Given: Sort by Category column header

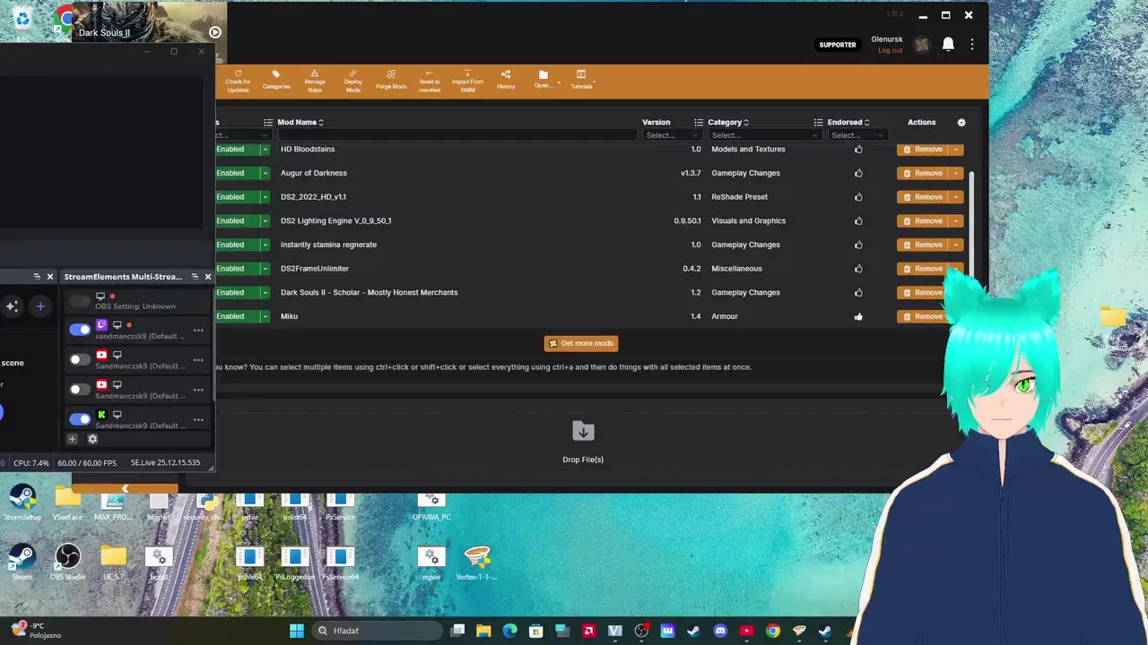Looking at the screenshot, I should (x=728, y=122).
